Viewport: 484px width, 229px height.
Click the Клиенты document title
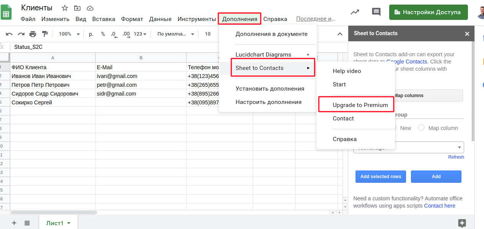37,8
